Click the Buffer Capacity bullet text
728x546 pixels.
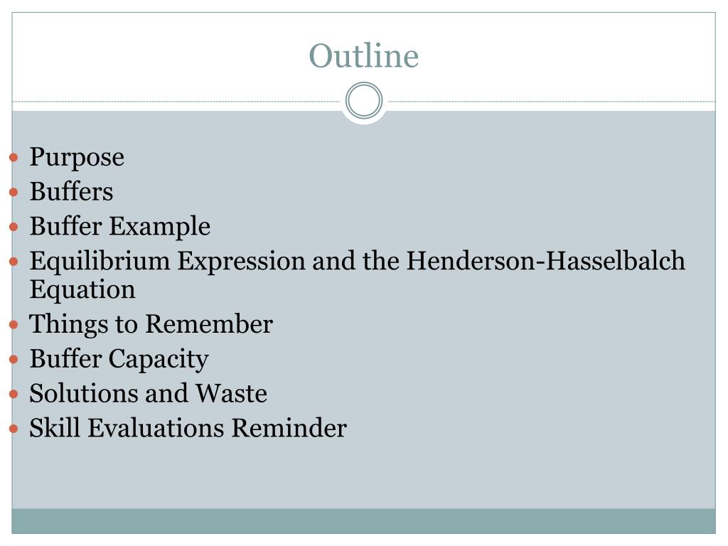119,360
